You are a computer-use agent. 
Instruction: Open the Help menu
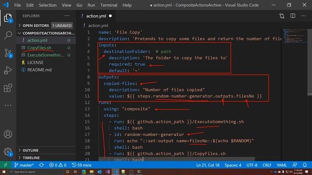point(127,5)
